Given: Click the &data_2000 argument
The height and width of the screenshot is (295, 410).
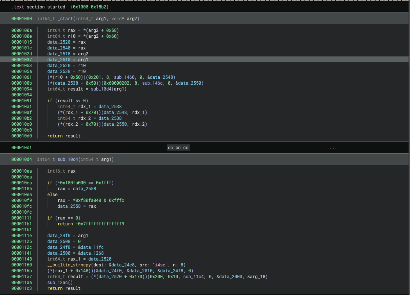Looking at the screenshot, I should [x=229, y=276].
